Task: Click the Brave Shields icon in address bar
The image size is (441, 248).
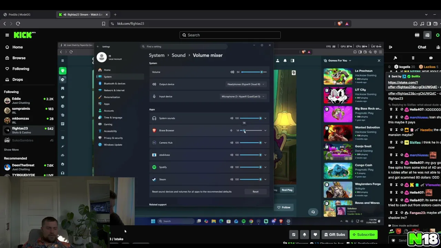Action: [x=340, y=23]
